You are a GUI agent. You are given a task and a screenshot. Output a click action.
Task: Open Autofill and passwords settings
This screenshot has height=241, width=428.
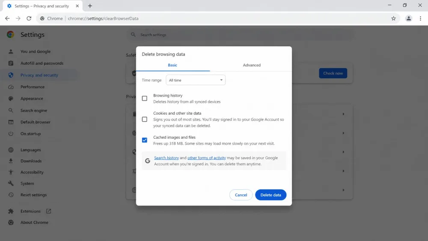(x=42, y=63)
